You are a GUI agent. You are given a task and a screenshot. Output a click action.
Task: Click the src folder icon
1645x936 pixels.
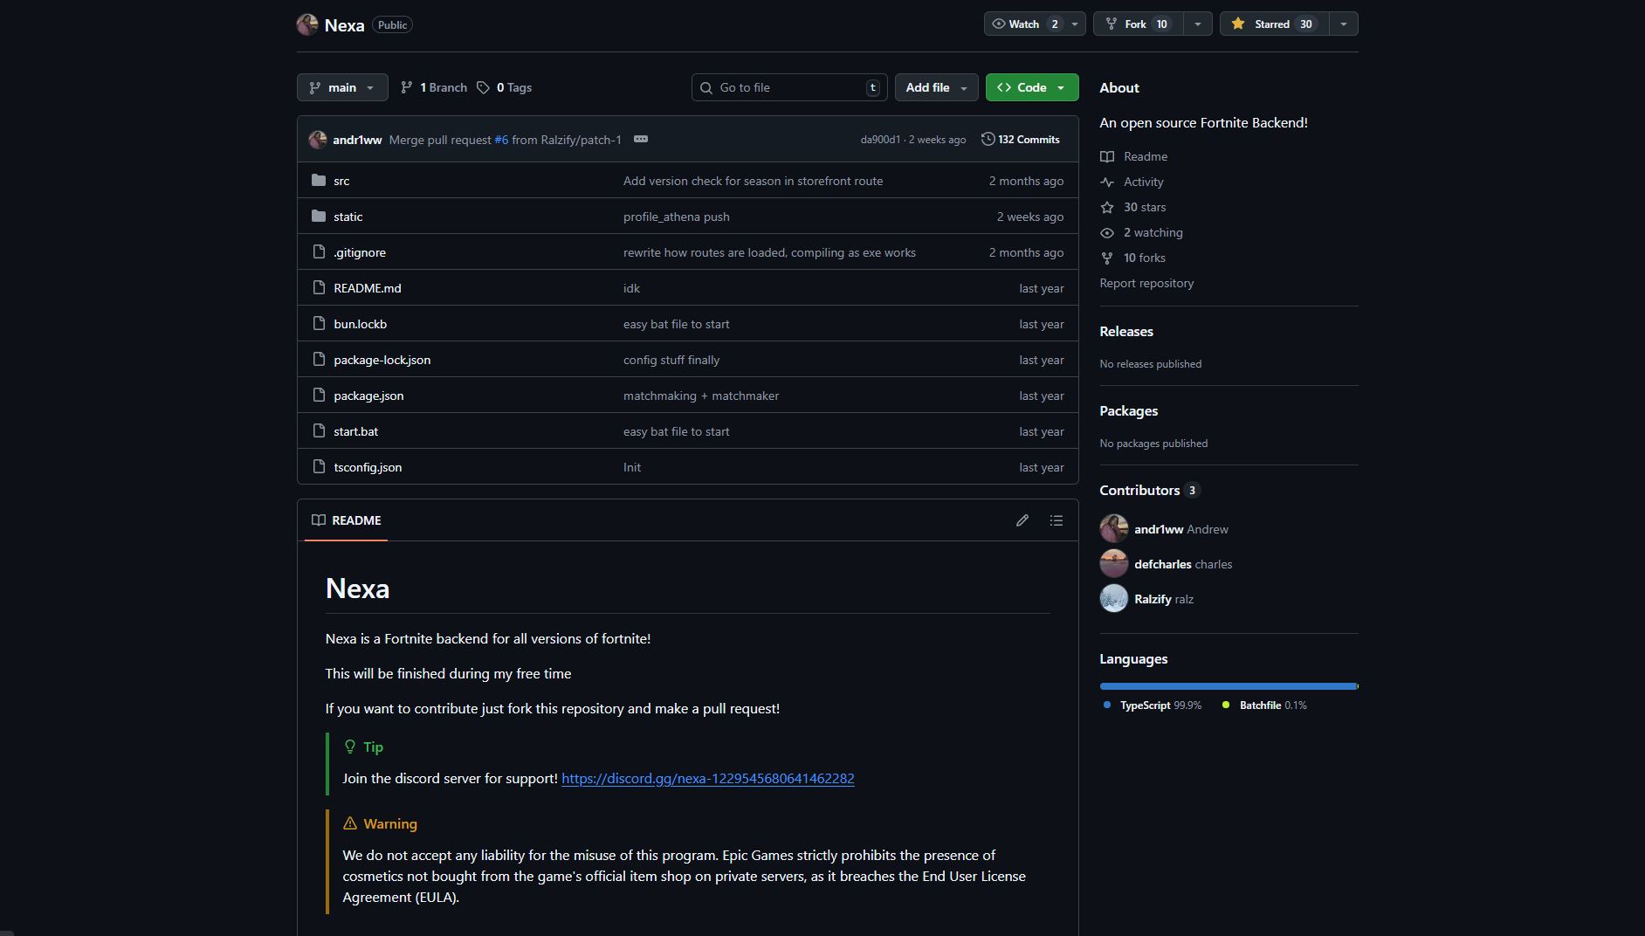click(319, 181)
